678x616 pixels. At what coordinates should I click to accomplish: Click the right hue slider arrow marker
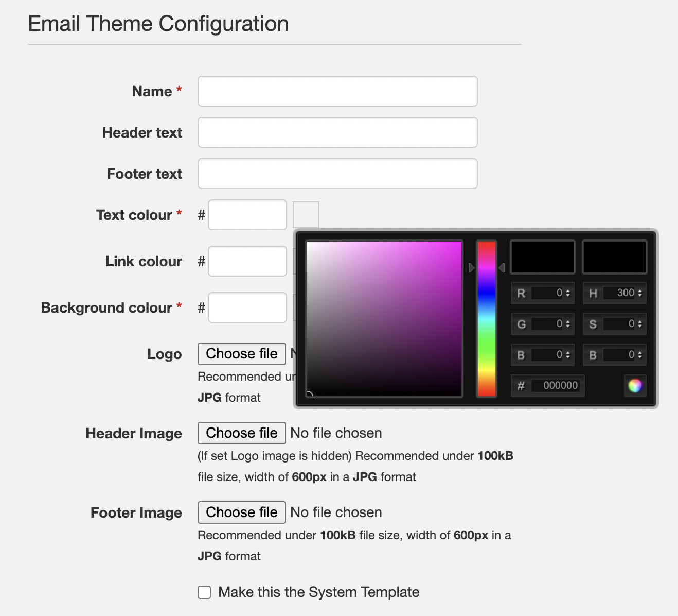[x=502, y=268]
